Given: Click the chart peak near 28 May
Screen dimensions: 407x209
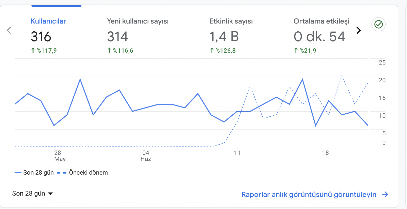Looking at the screenshot, I should pyautogui.click(x=80, y=79).
